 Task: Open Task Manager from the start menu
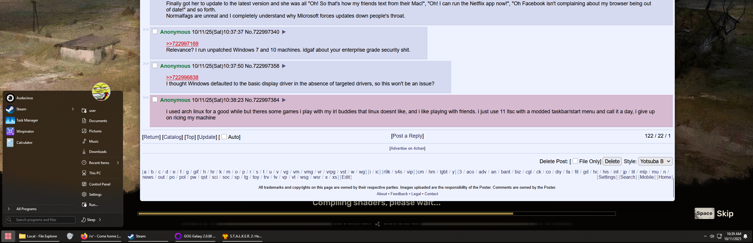pyautogui.click(x=40, y=120)
